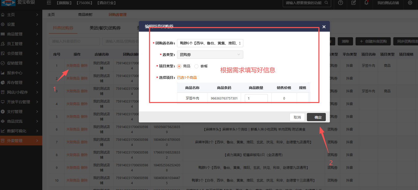
Task: Click the help question mark icon
Action: coord(340,3)
